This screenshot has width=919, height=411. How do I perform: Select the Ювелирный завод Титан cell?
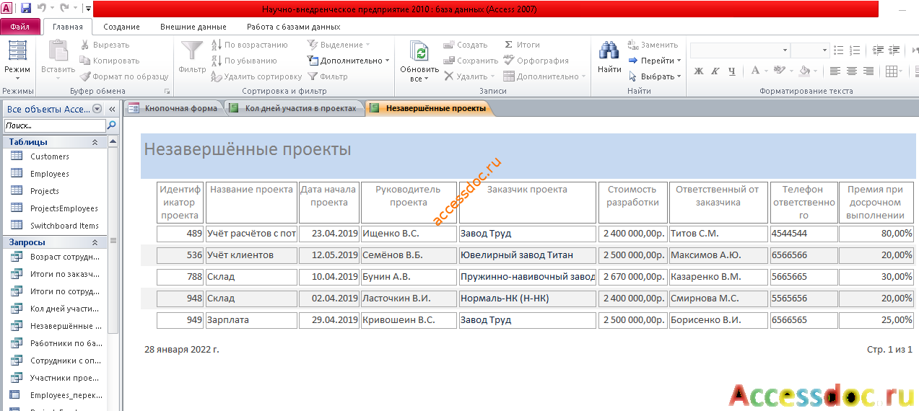click(527, 255)
